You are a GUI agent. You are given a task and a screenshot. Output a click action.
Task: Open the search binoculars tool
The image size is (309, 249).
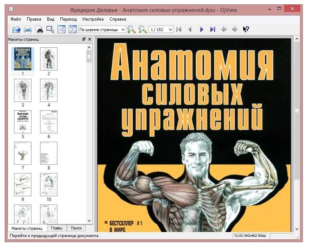40,30
